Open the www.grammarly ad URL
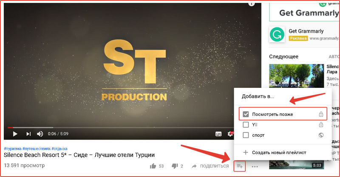This screenshot has height=177, width=340. 325,38
